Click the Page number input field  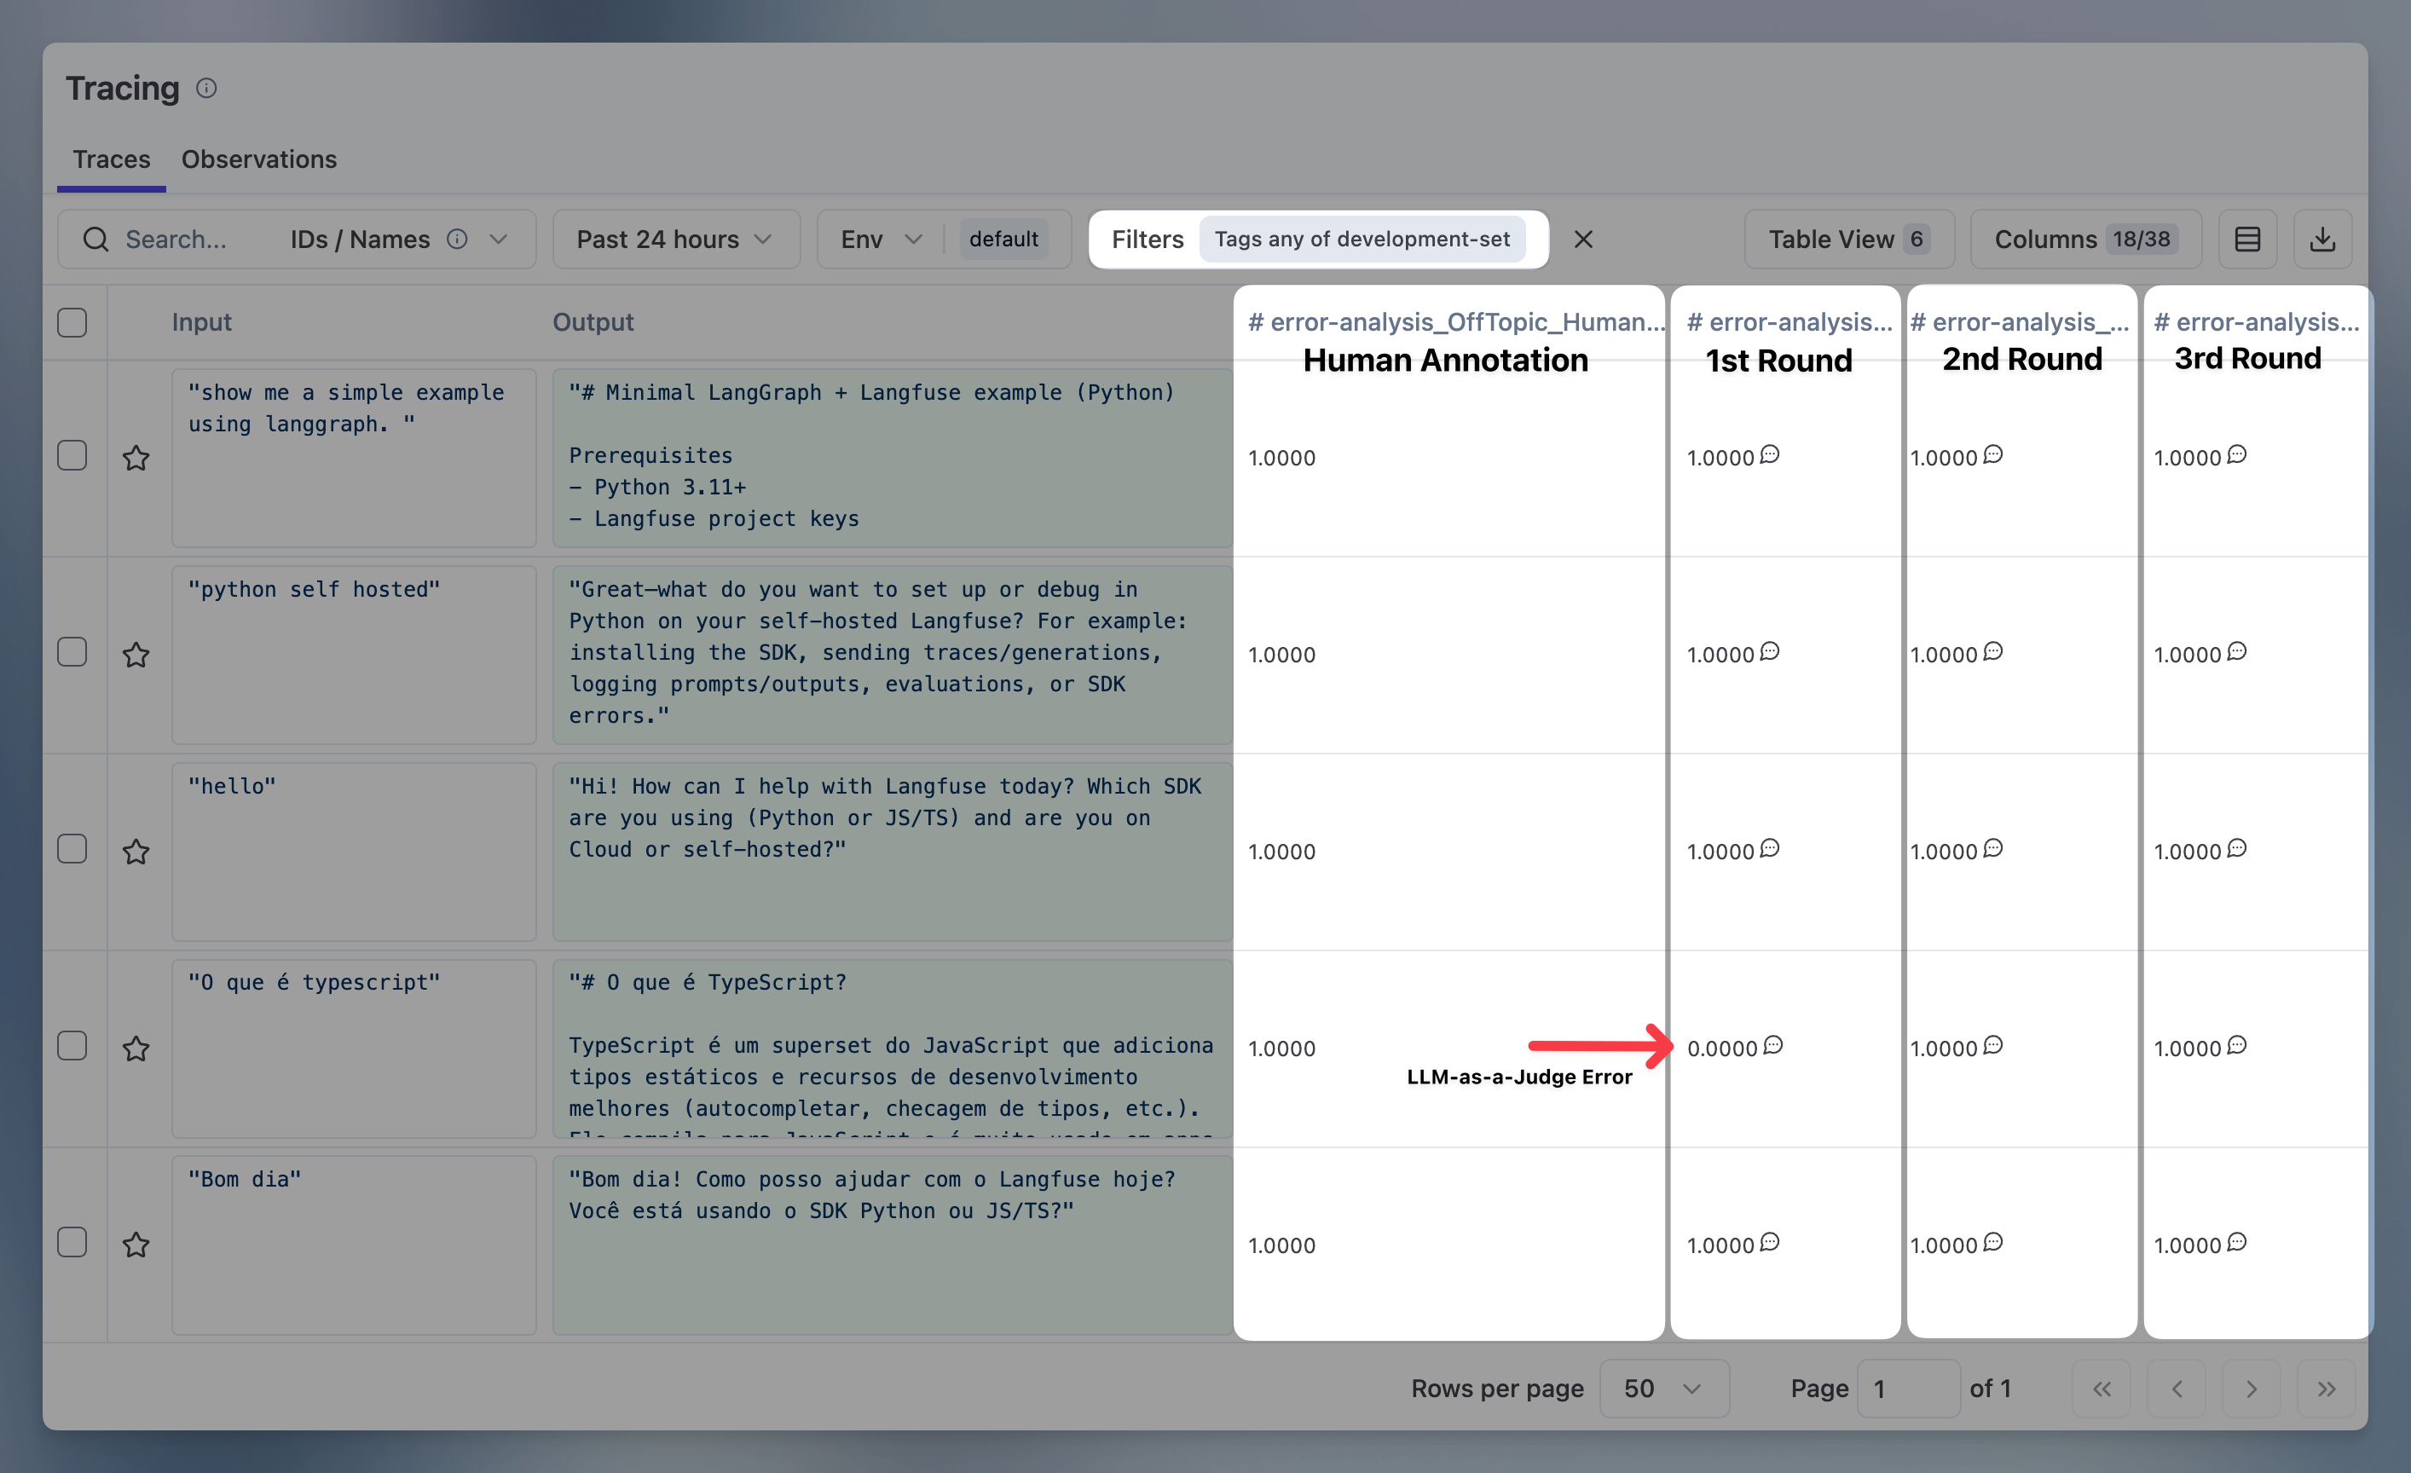coord(1907,1388)
